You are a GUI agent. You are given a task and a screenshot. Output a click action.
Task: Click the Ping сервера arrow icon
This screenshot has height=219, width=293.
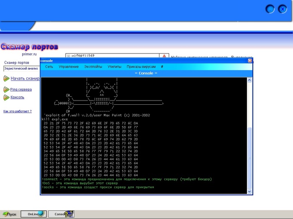coord(6,89)
